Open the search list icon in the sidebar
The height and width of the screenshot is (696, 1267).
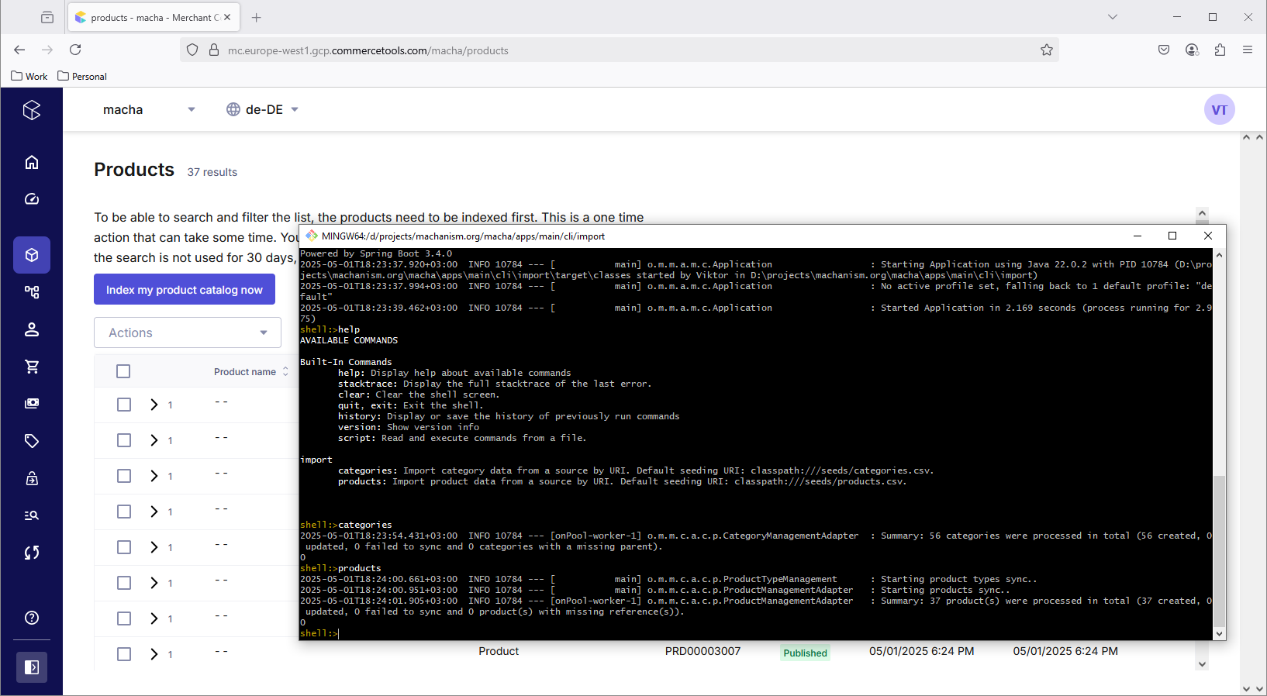pyautogui.click(x=32, y=515)
